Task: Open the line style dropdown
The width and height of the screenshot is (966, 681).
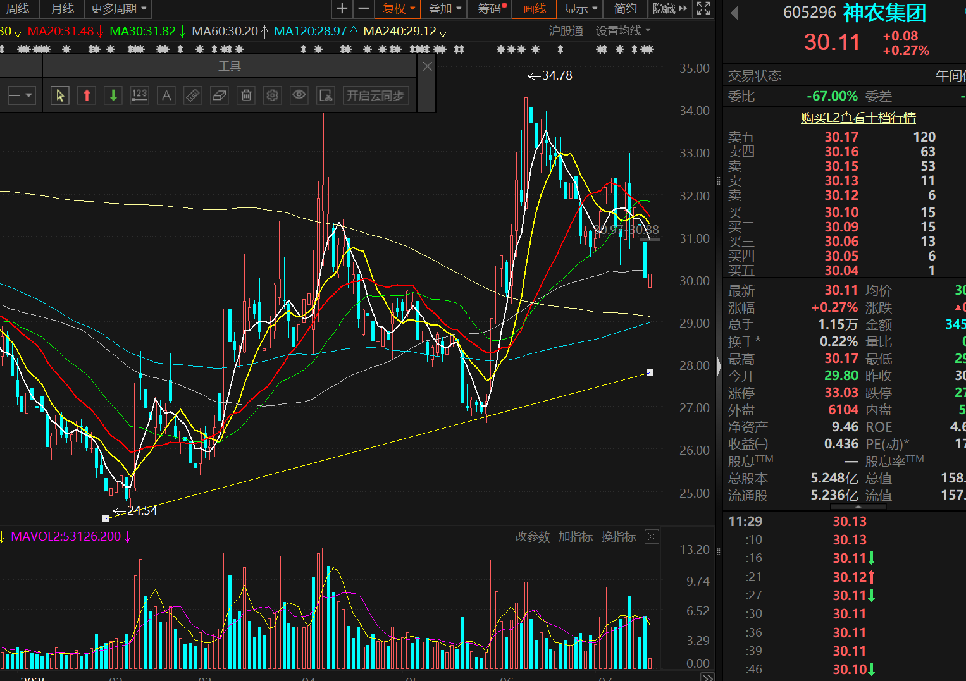Action: [21, 95]
